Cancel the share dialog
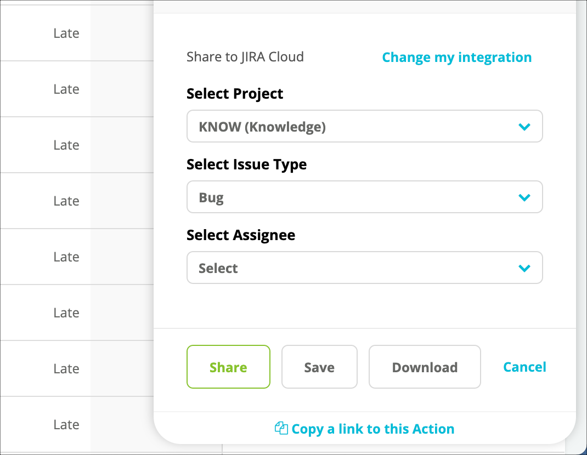 524,367
